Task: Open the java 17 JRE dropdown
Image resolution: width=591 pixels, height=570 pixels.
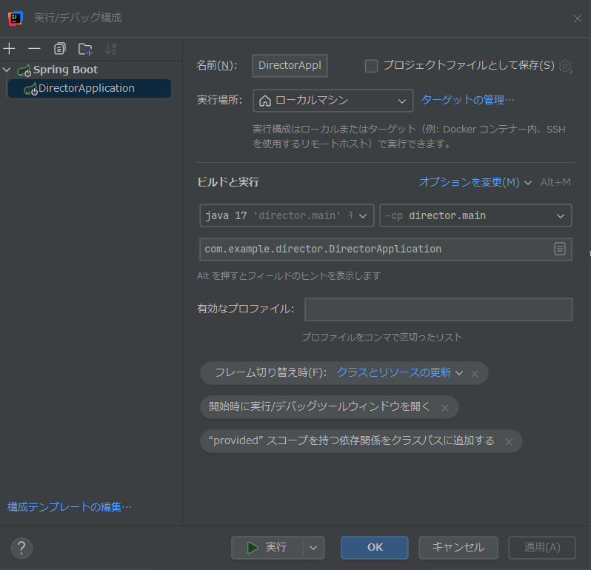Action: pyautogui.click(x=287, y=215)
